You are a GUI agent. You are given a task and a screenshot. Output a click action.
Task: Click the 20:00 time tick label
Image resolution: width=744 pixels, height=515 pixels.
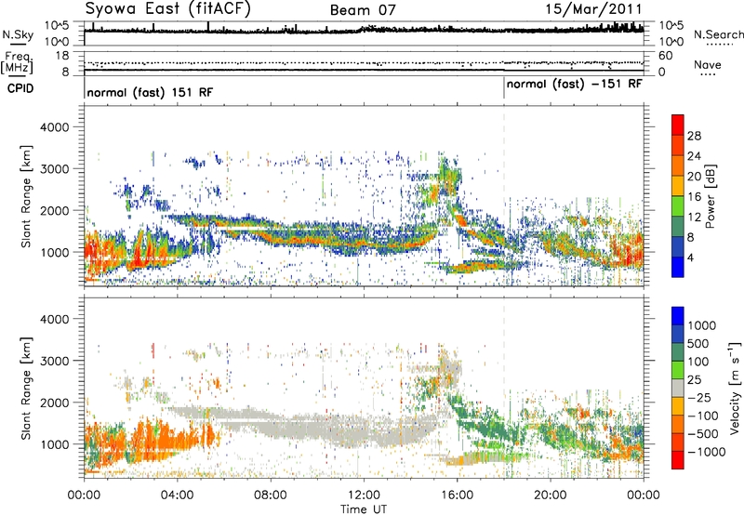[x=550, y=495]
